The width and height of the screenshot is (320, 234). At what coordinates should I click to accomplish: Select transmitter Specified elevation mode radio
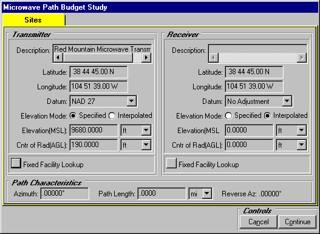pos(73,115)
